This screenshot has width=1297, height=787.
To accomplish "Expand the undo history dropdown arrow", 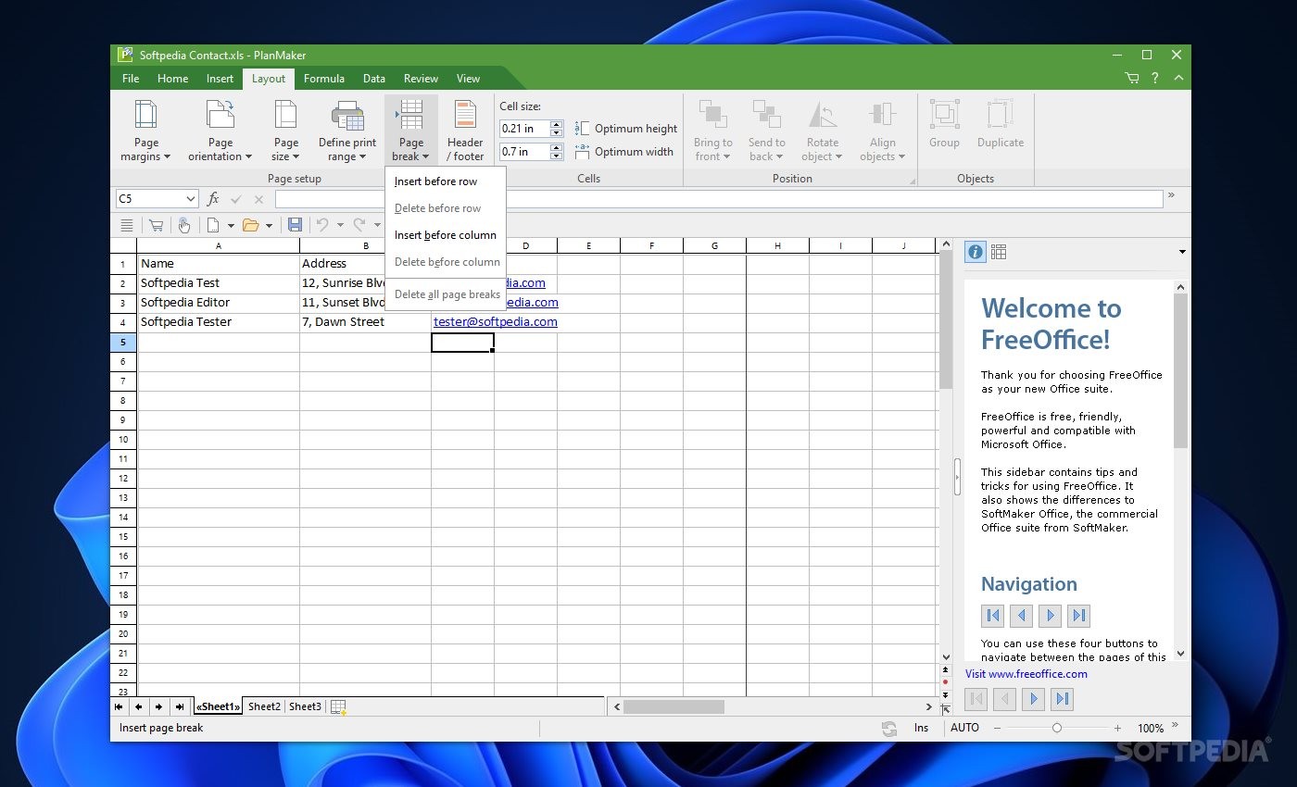I will pos(340,225).
